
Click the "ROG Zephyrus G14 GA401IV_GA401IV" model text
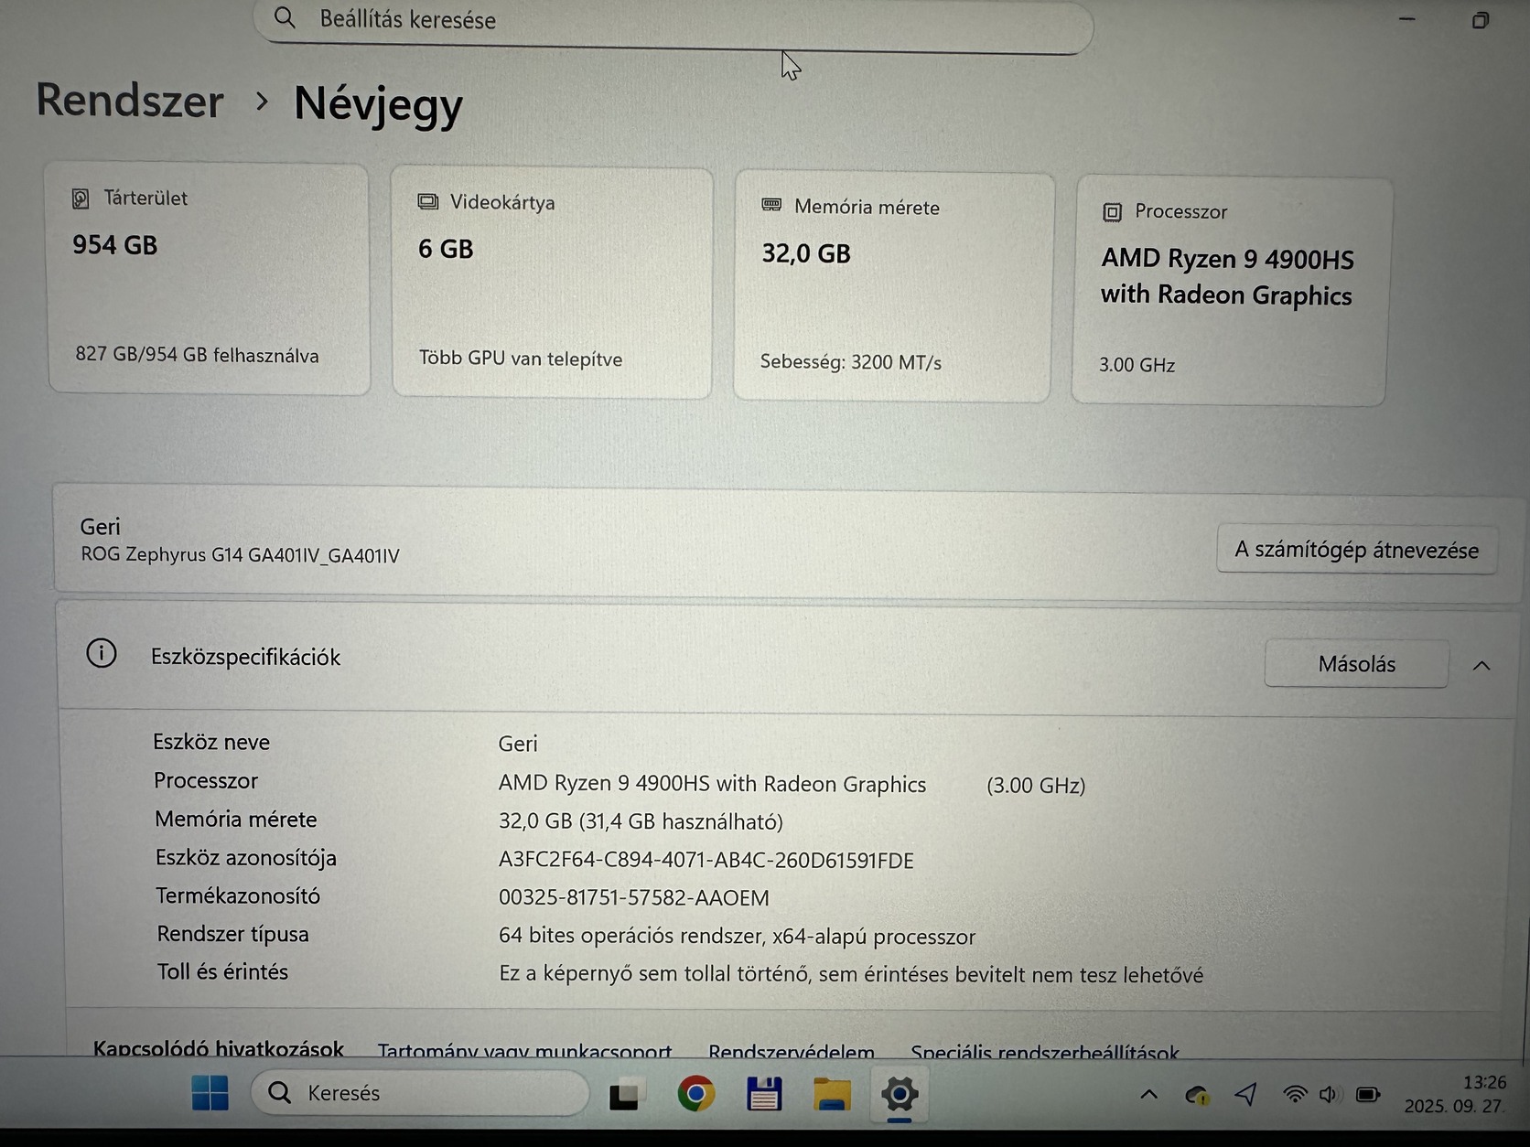[240, 555]
